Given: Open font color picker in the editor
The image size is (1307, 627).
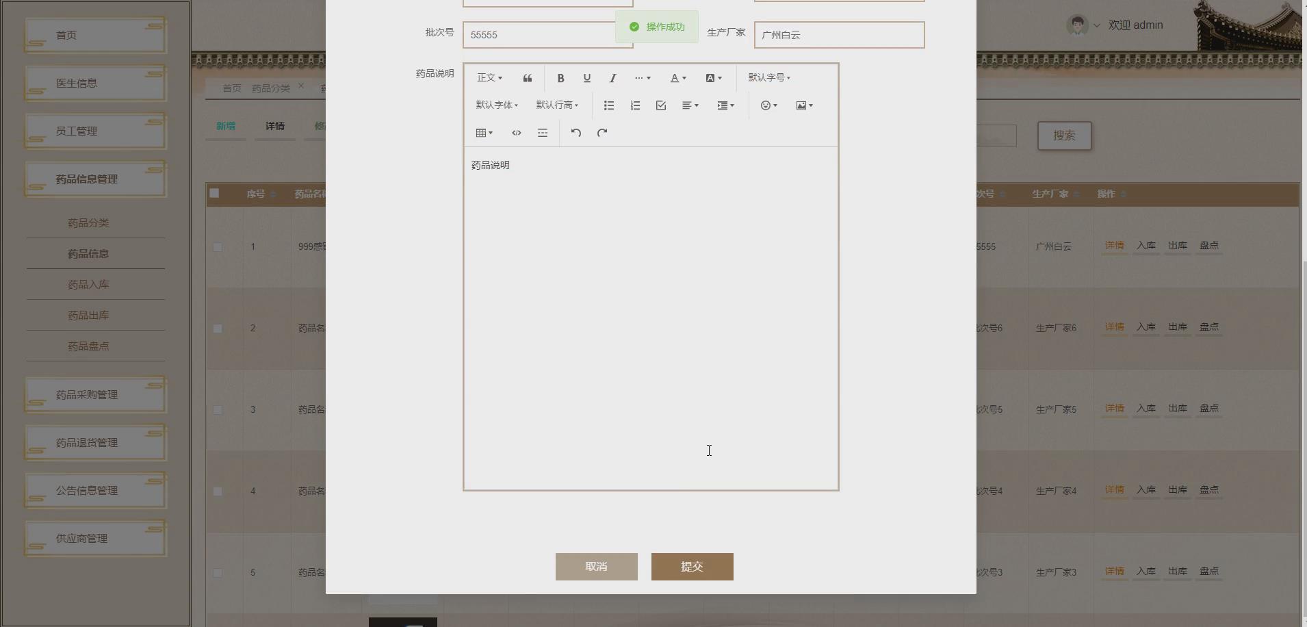Looking at the screenshot, I should coord(677,77).
